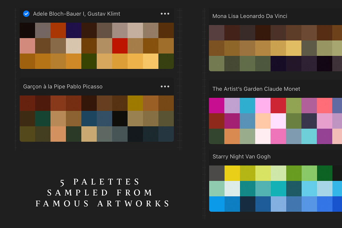342x228 pixels.
Task: Pick salmon pink swatch in Adele Bloch-Bauer palette
Action: [27, 46]
